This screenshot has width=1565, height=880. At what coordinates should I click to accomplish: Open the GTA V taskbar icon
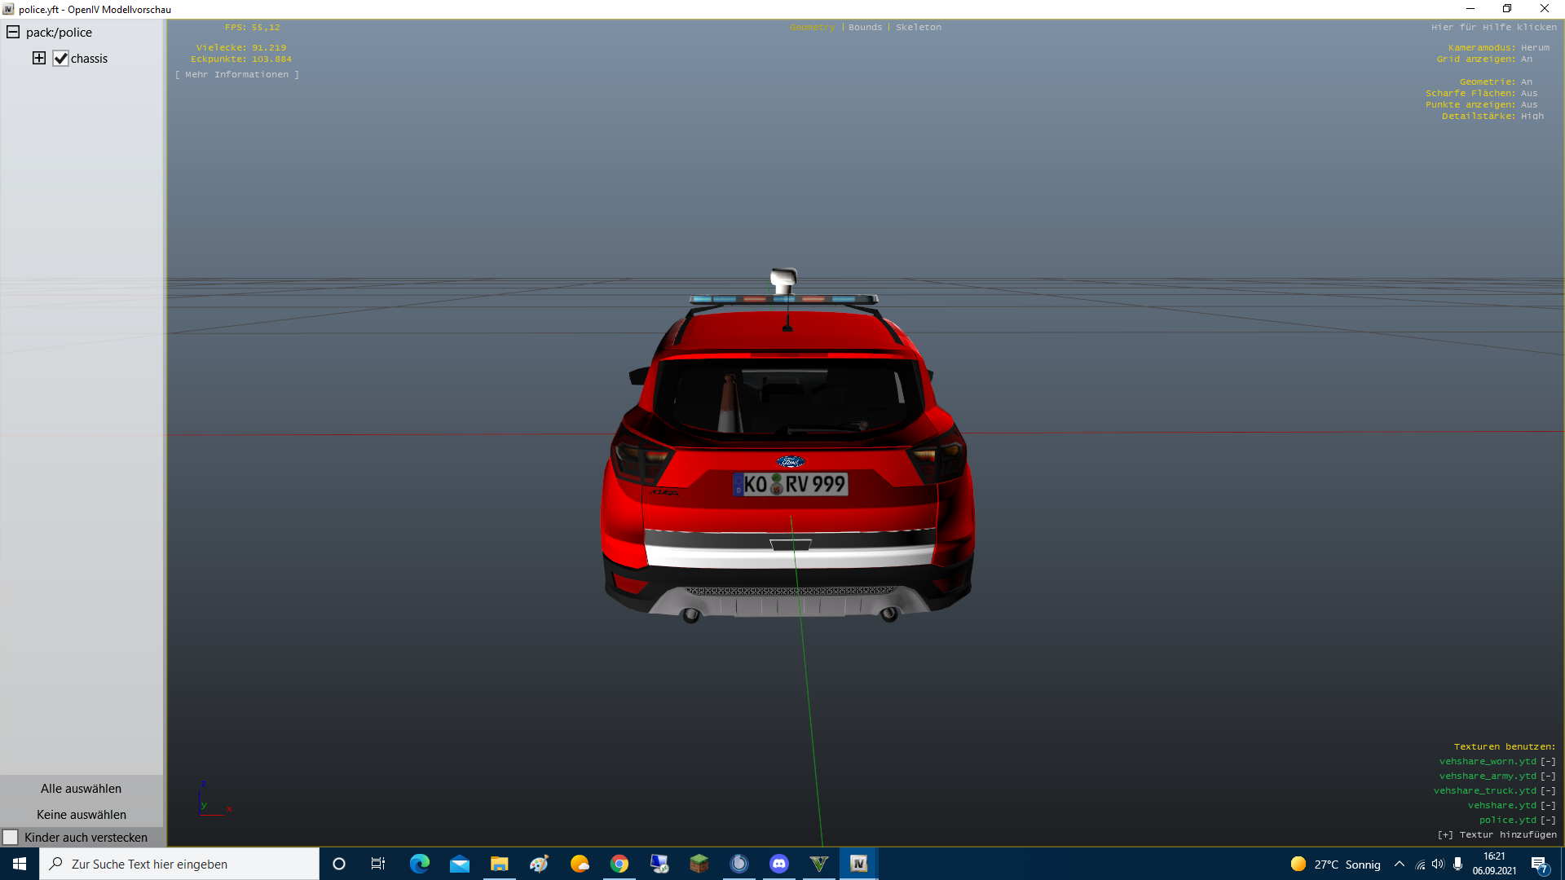pos(819,864)
